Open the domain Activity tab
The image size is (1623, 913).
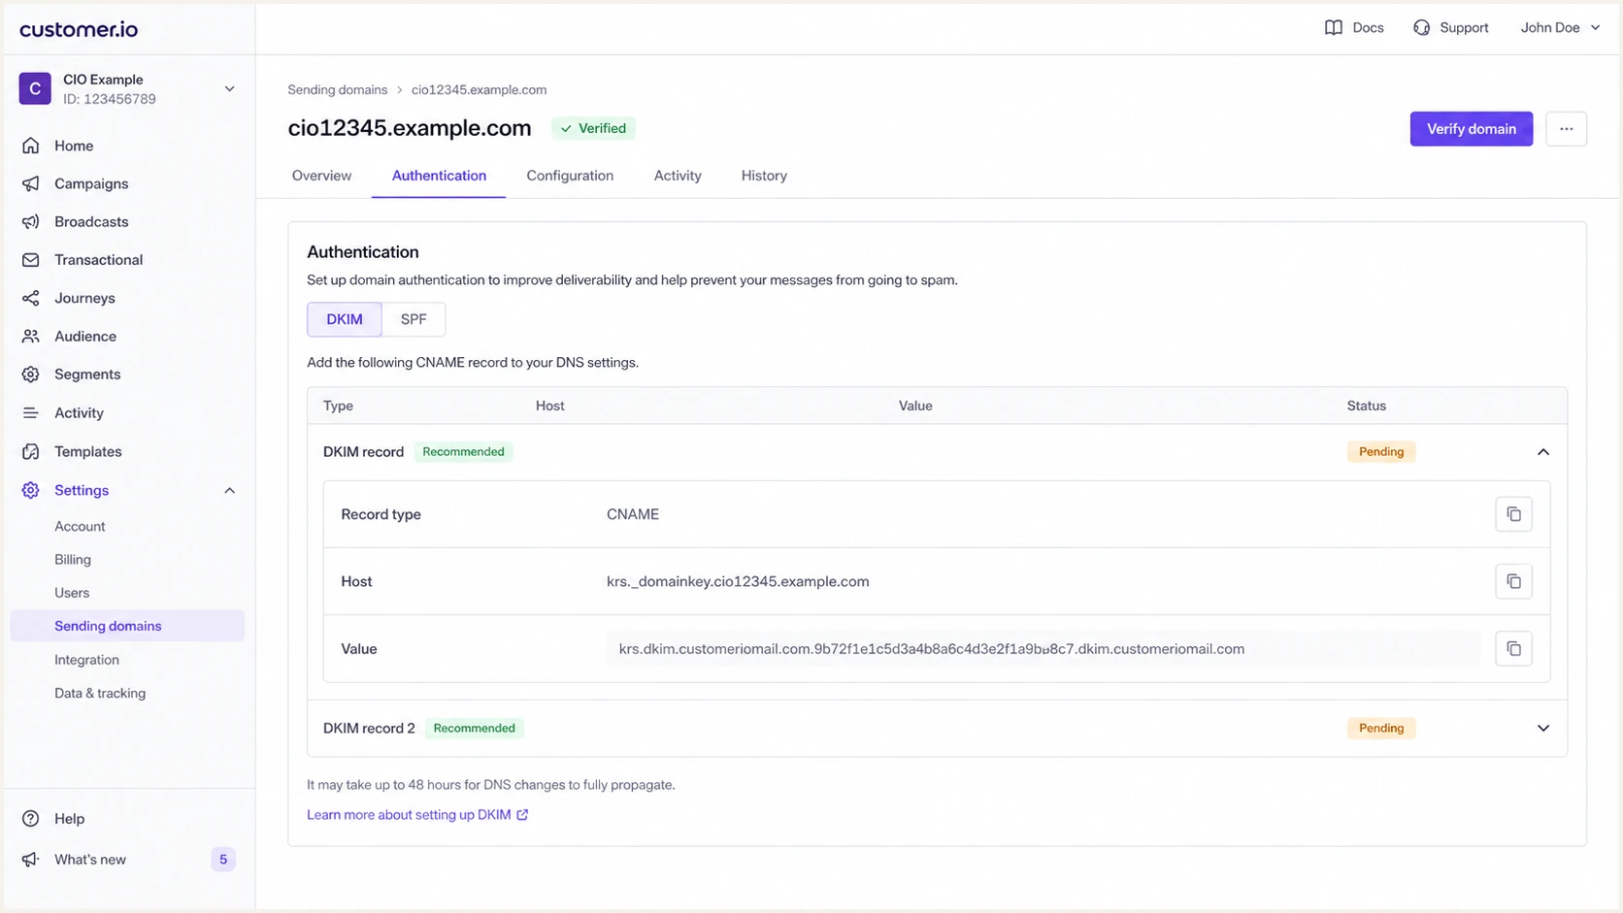pyautogui.click(x=678, y=176)
